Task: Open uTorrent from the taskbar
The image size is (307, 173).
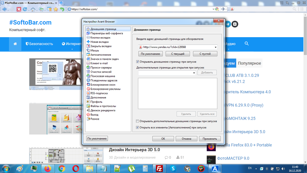Action: [x=131, y=168]
